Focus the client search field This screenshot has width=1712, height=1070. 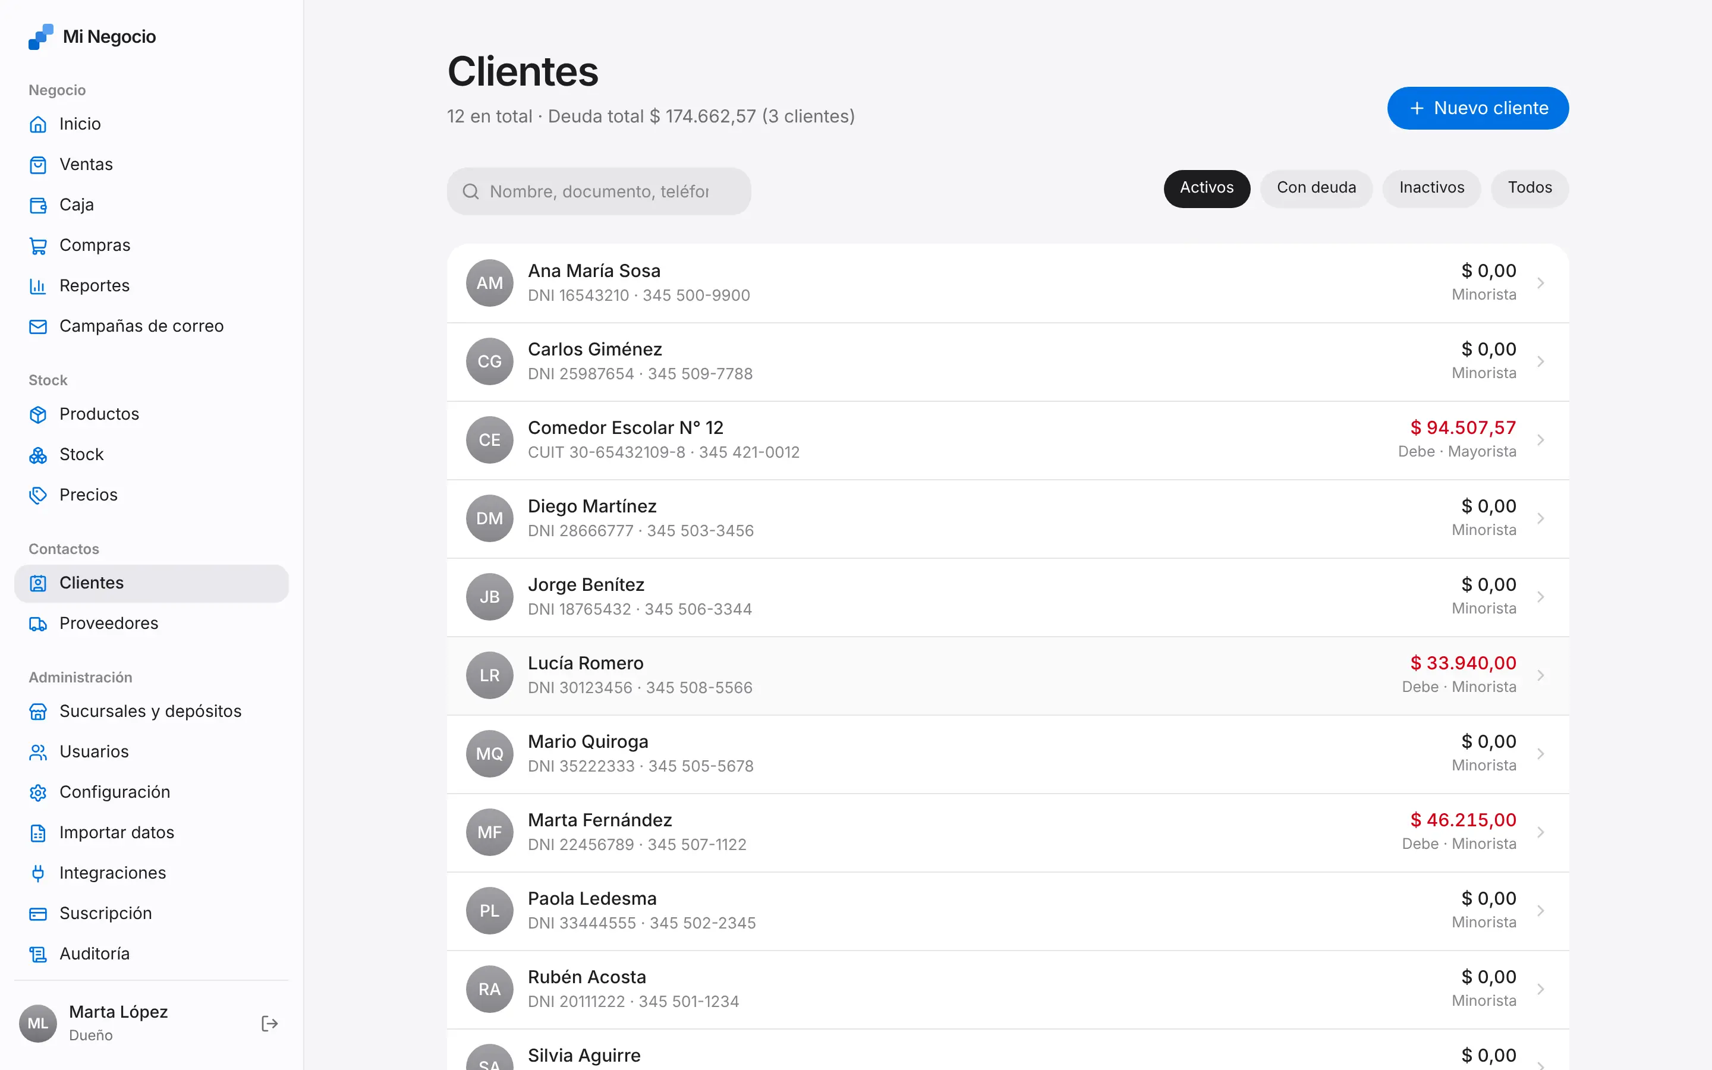click(599, 191)
